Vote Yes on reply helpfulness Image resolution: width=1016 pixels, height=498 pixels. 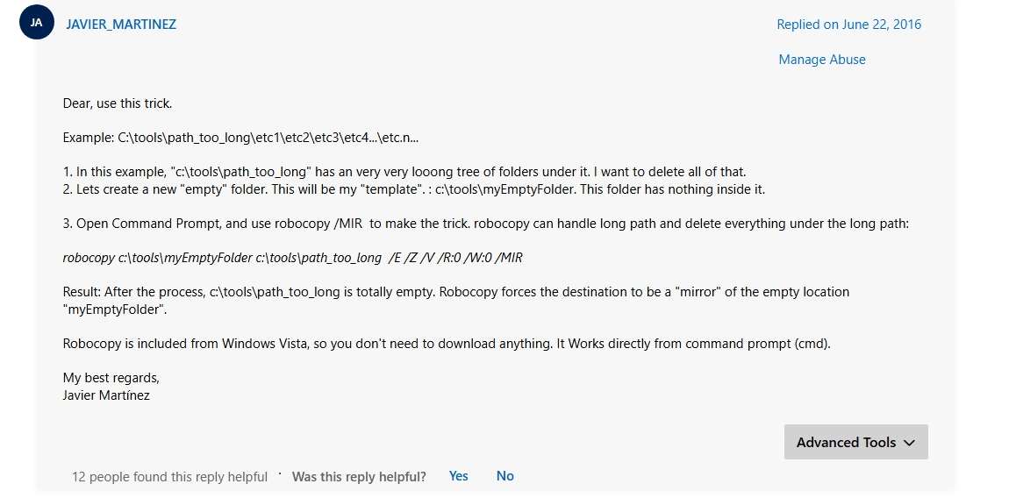458,476
